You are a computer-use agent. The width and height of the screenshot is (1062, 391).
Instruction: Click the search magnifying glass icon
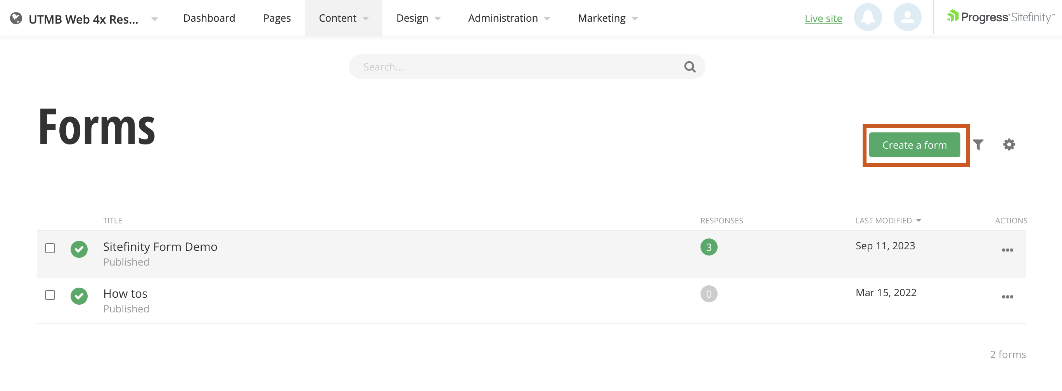pyautogui.click(x=689, y=67)
